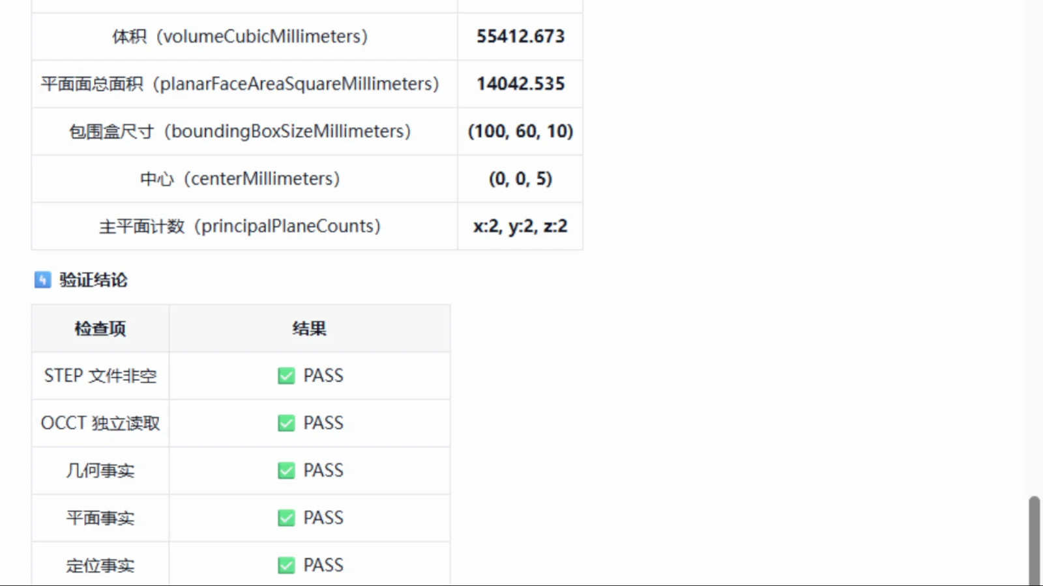The width and height of the screenshot is (1043, 586).
Task: Click the principalPlaneCounts label cell
Action: click(x=244, y=227)
